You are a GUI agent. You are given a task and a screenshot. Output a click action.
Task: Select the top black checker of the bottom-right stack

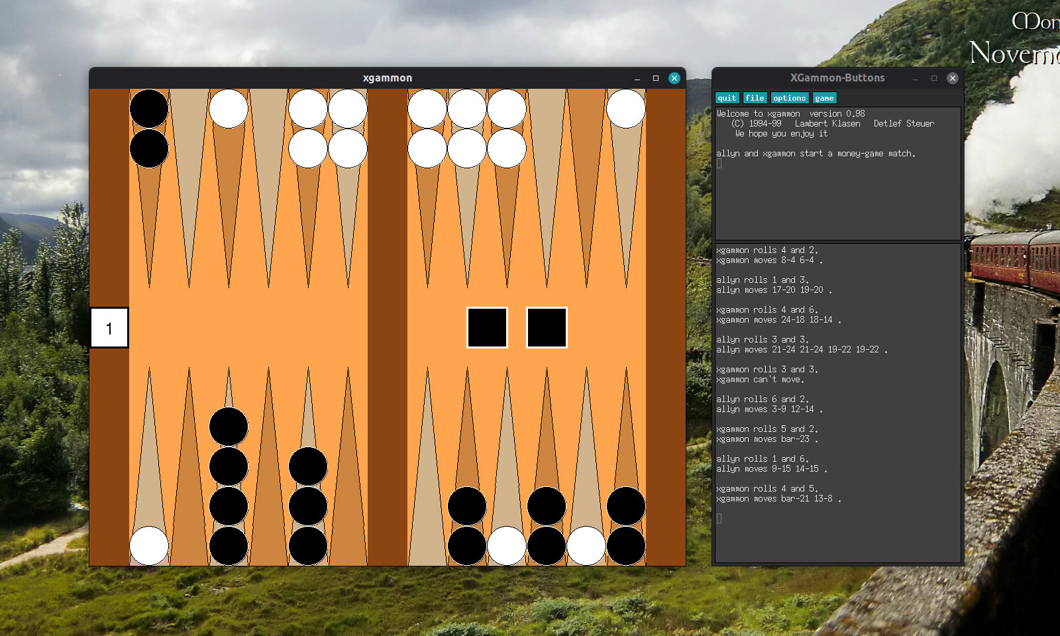[x=626, y=505]
